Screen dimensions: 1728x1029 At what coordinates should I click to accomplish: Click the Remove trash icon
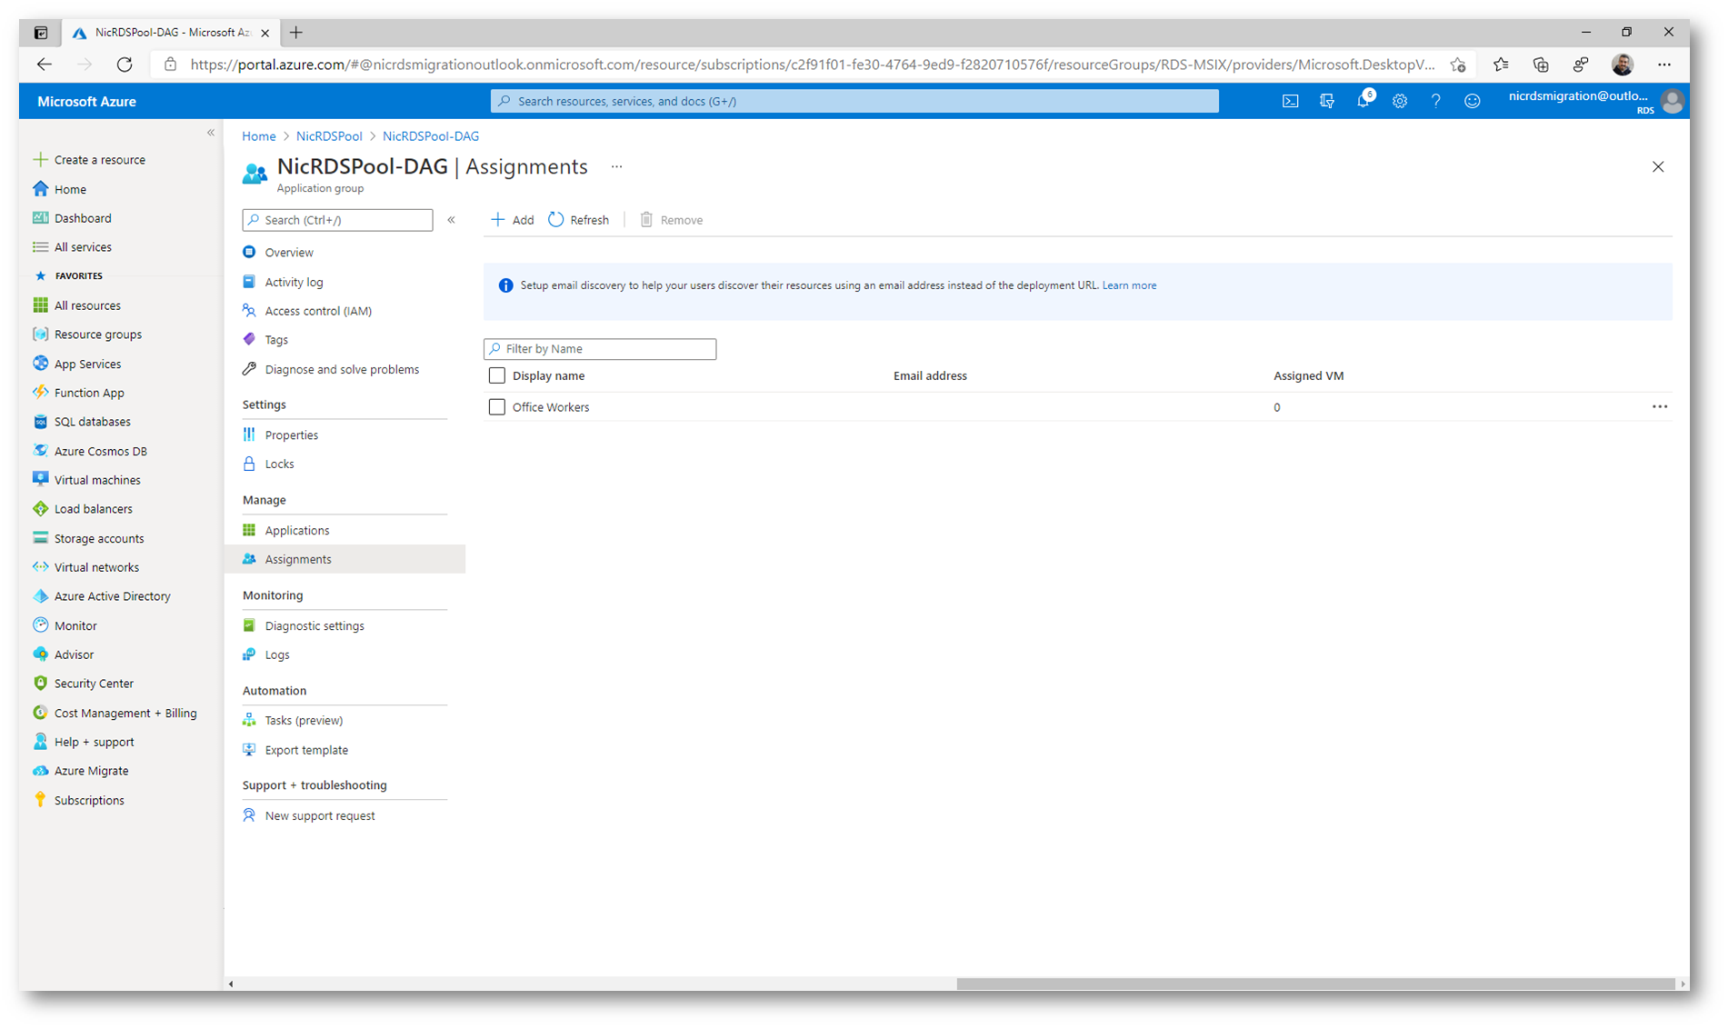tap(646, 220)
